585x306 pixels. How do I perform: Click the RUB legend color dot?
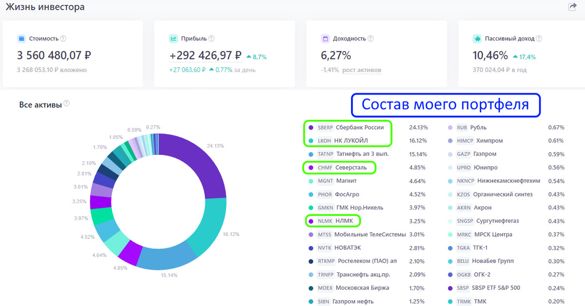449,128
